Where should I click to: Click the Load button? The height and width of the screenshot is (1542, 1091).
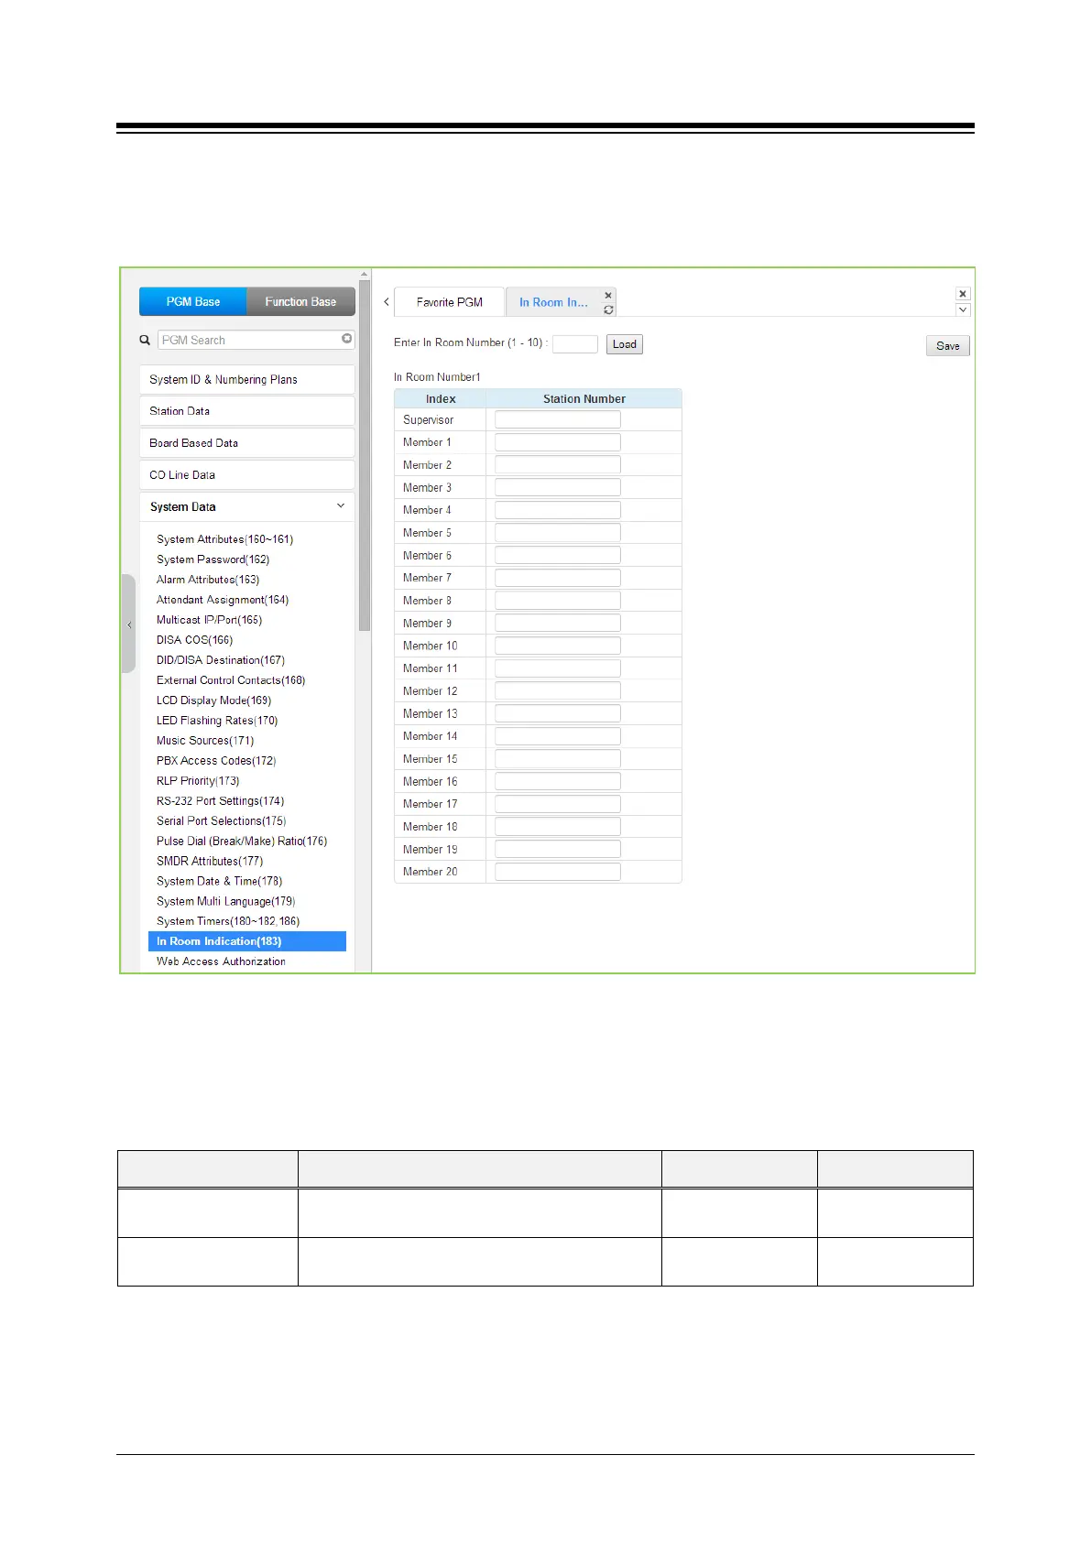point(625,344)
